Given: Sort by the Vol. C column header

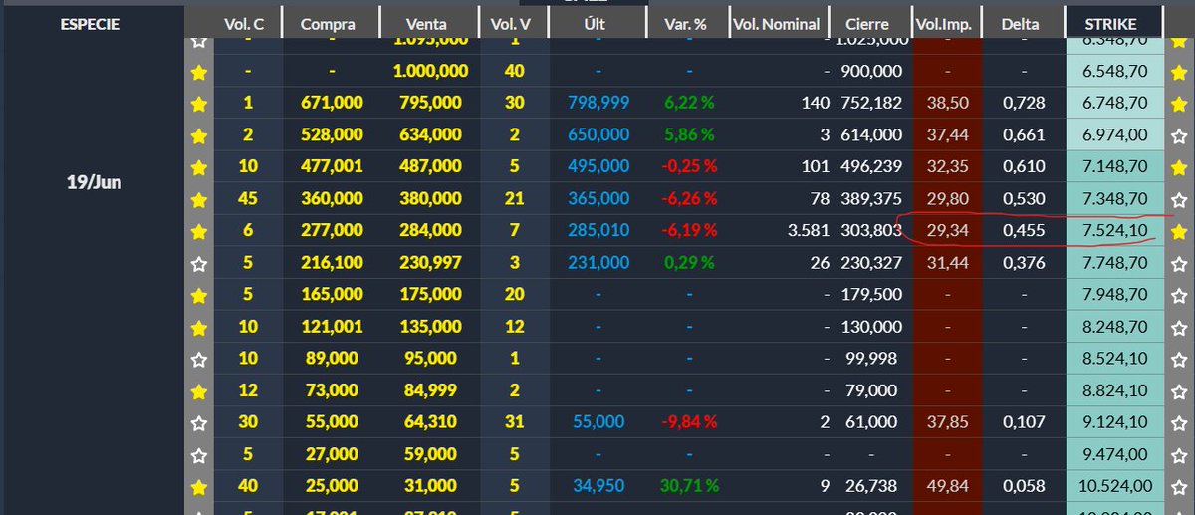Looking at the screenshot, I should (243, 23).
